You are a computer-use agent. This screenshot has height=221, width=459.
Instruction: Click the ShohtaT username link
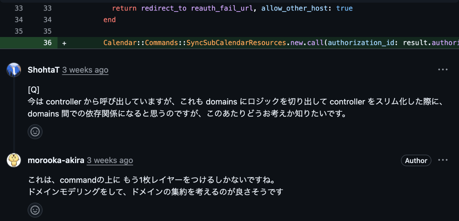pyautogui.click(x=44, y=70)
